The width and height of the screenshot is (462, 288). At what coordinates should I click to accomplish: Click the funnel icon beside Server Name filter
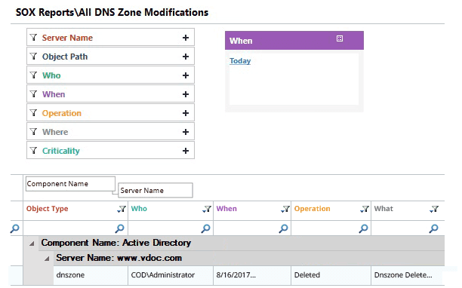point(33,38)
